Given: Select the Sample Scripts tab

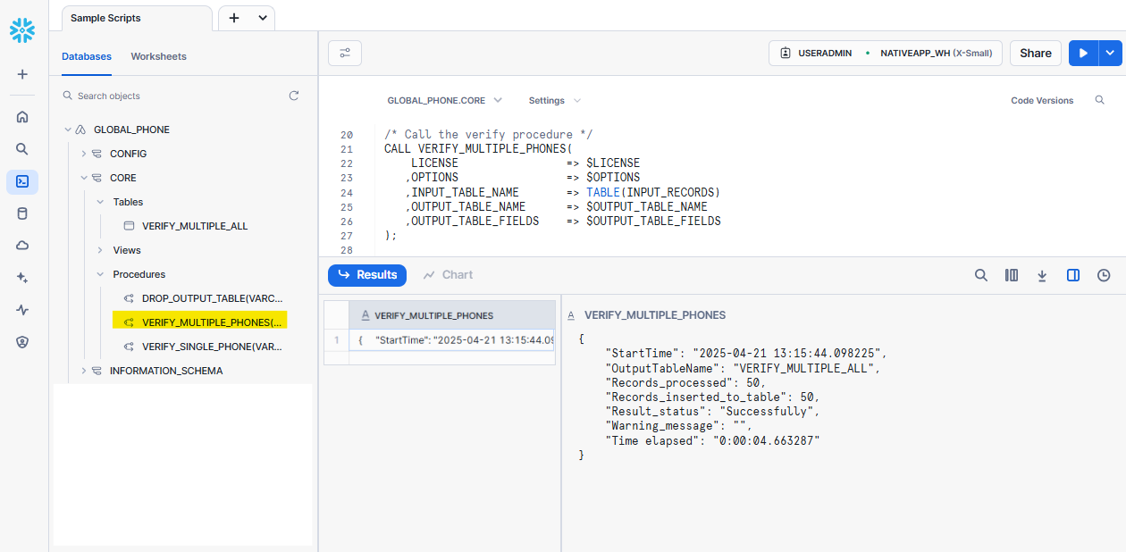Looking at the screenshot, I should [x=137, y=18].
